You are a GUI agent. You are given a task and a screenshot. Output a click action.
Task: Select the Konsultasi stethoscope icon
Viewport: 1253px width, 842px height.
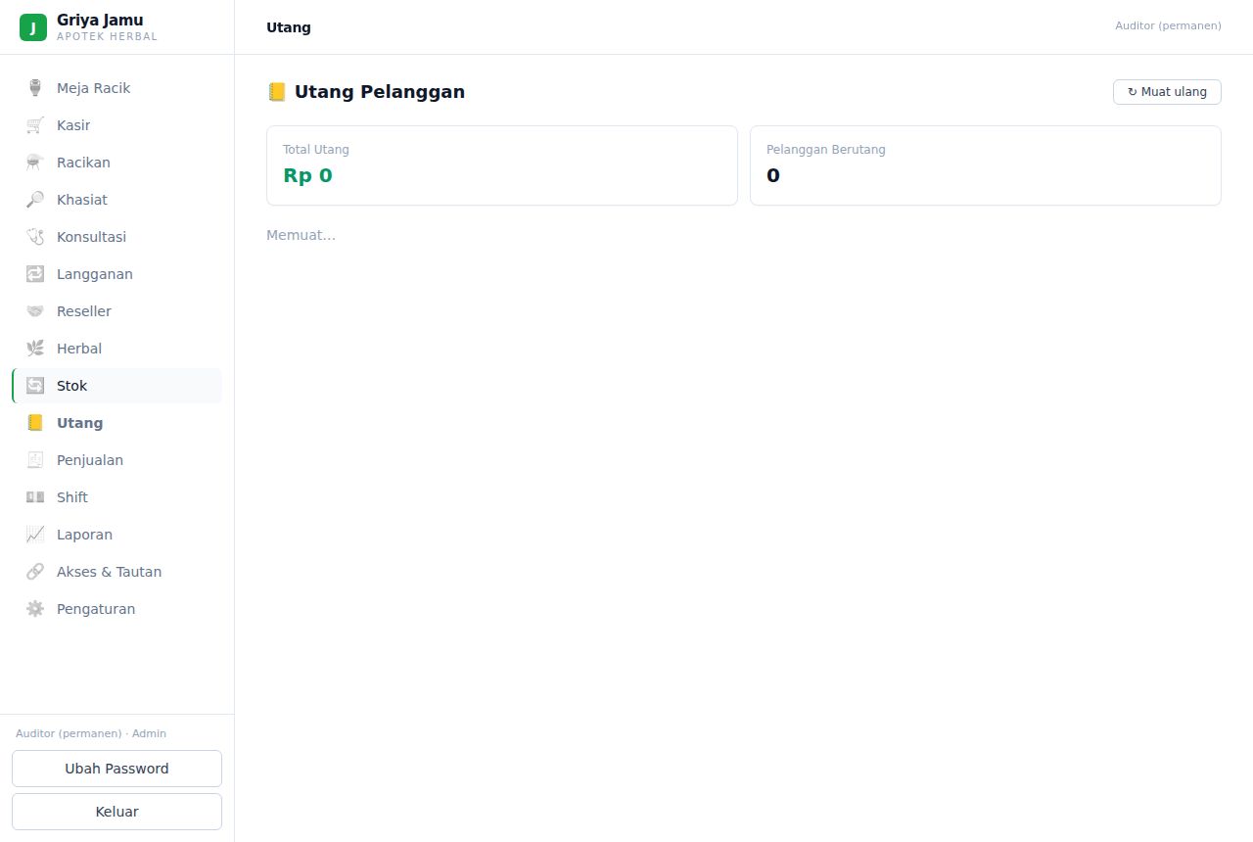[35, 237]
